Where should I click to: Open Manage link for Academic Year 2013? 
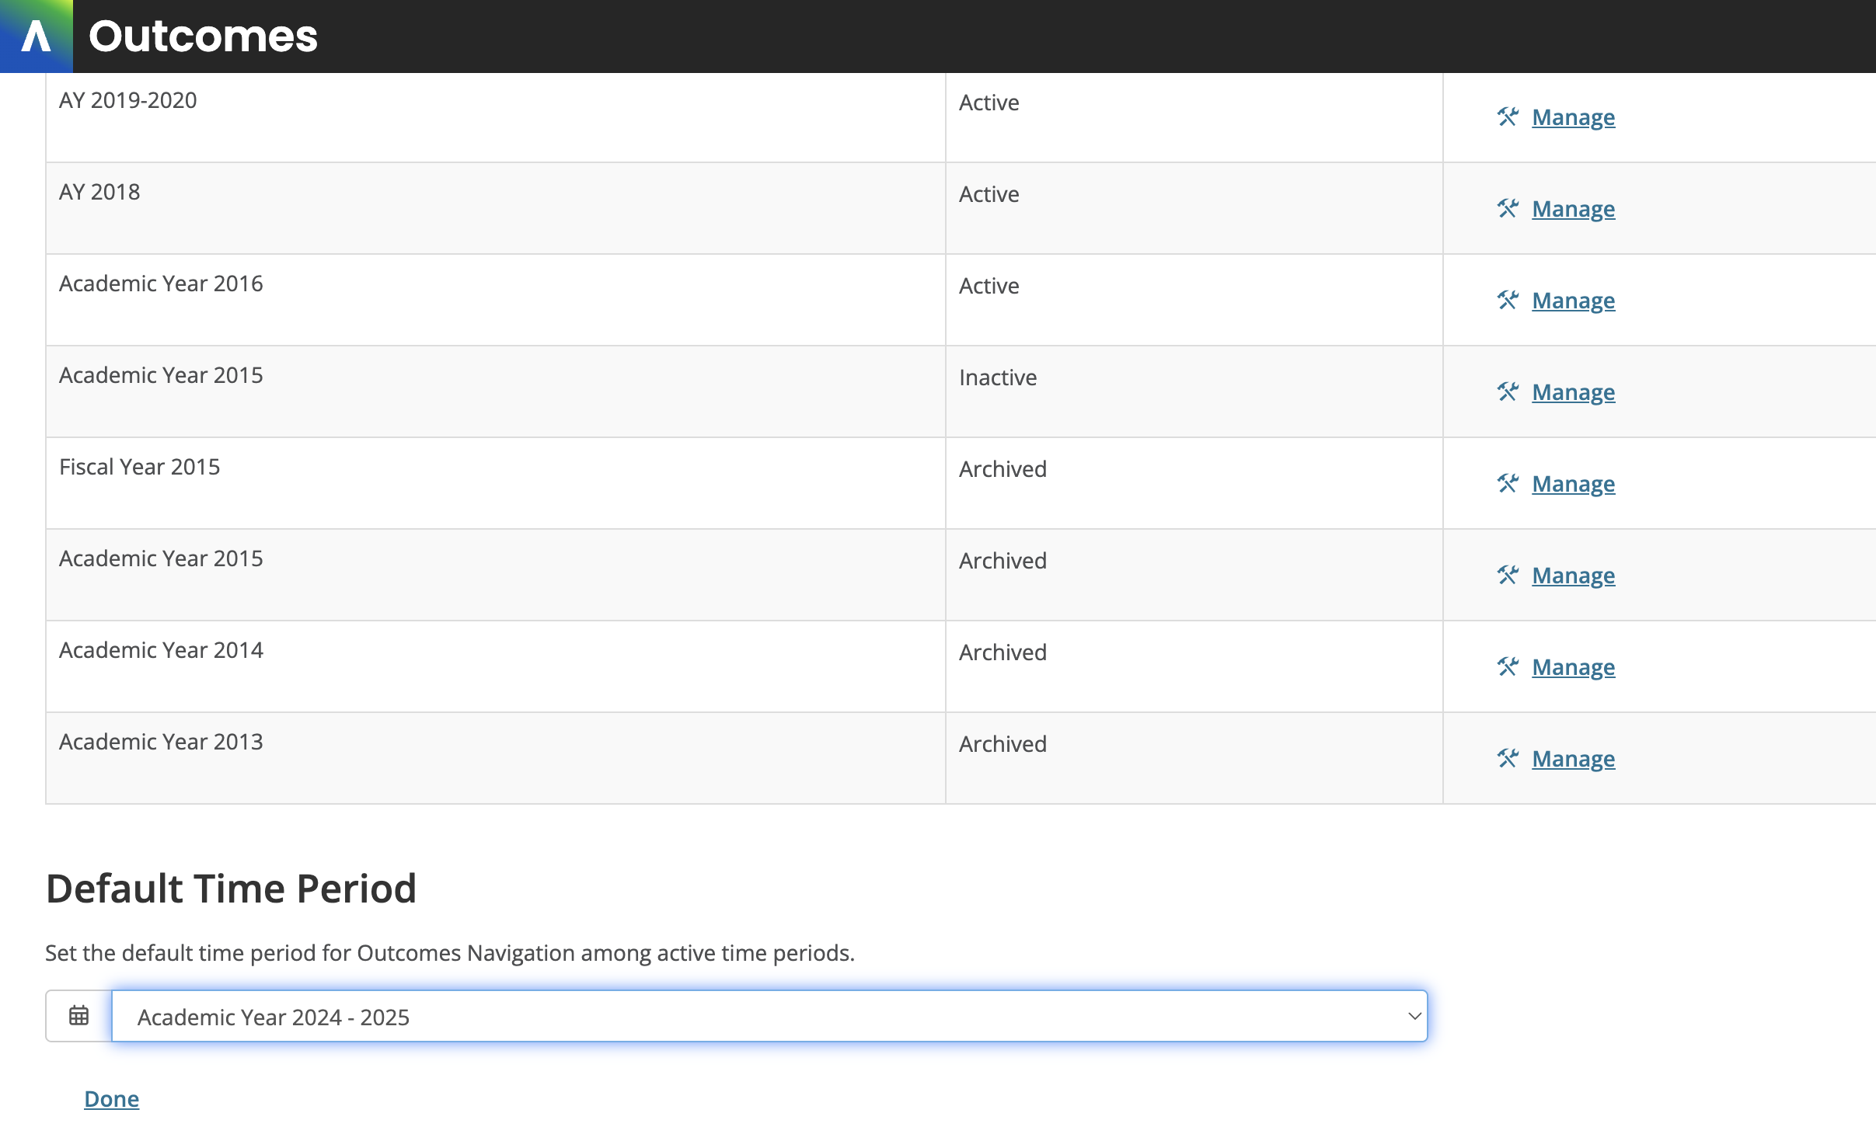[1573, 759]
